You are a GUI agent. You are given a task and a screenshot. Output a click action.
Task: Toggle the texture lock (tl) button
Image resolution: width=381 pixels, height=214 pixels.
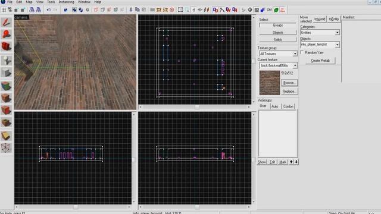click(x=193, y=10)
